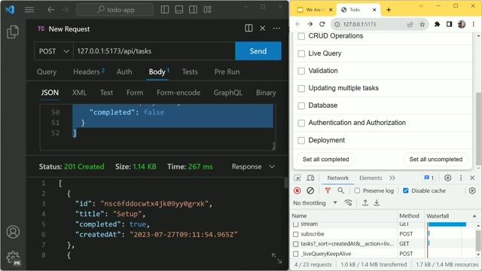Switch to the Tests tab

[x=190, y=72]
